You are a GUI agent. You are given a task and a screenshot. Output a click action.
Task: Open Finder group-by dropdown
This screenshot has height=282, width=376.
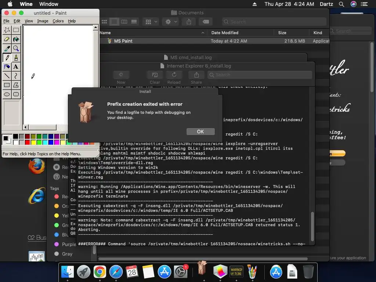[151, 22]
